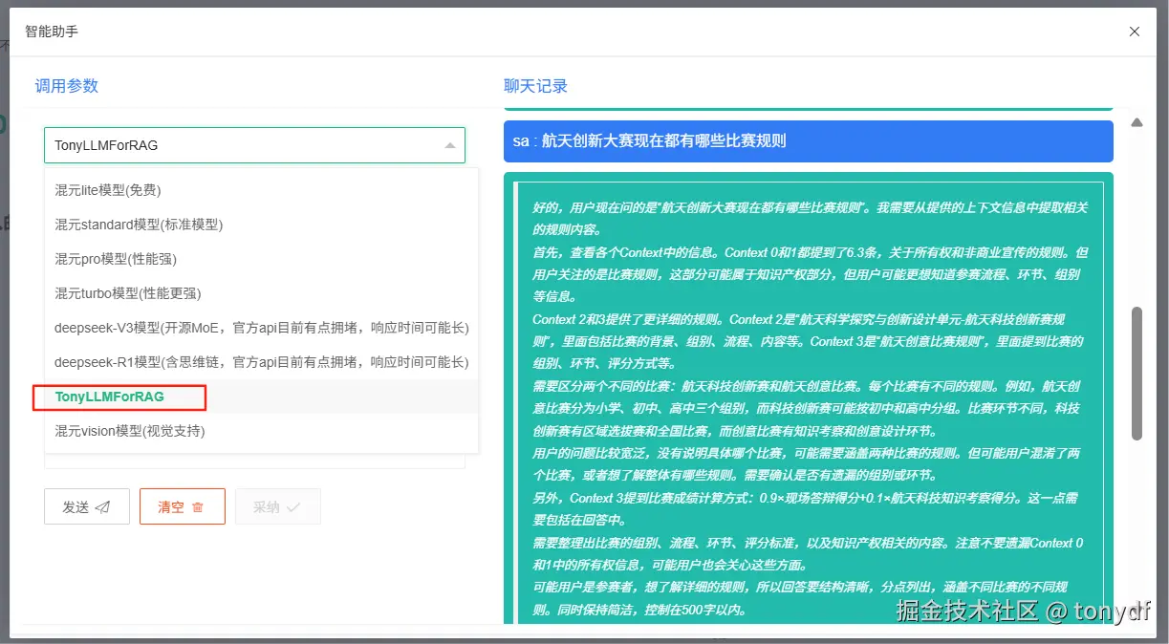Click the 发送 send button
1169x644 pixels.
click(87, 506)
